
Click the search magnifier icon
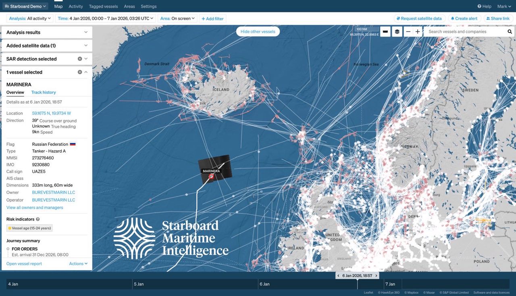point(510,32)
